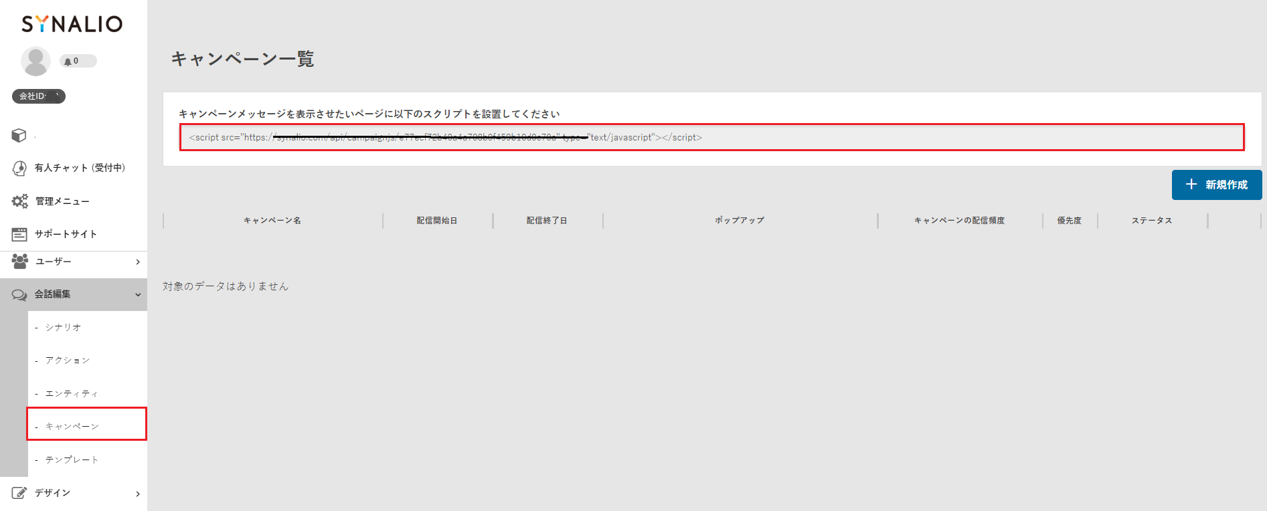Image resolution: width=1267 pixels, height=511 pixels.
Task: Expand the ユーザー chevron
Action: pyautogui.click(x=138, y=262)
